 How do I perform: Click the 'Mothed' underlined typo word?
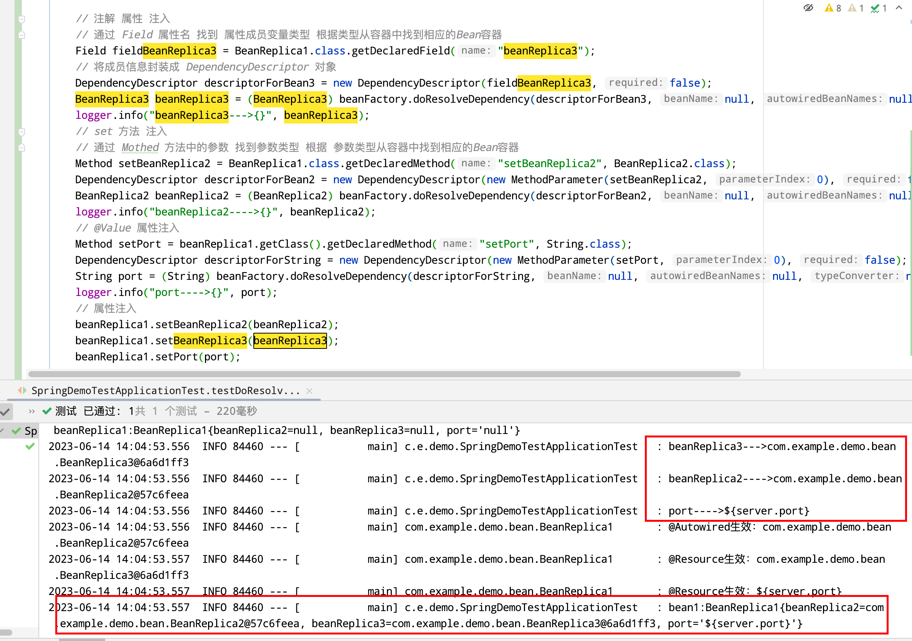[140, 148]
